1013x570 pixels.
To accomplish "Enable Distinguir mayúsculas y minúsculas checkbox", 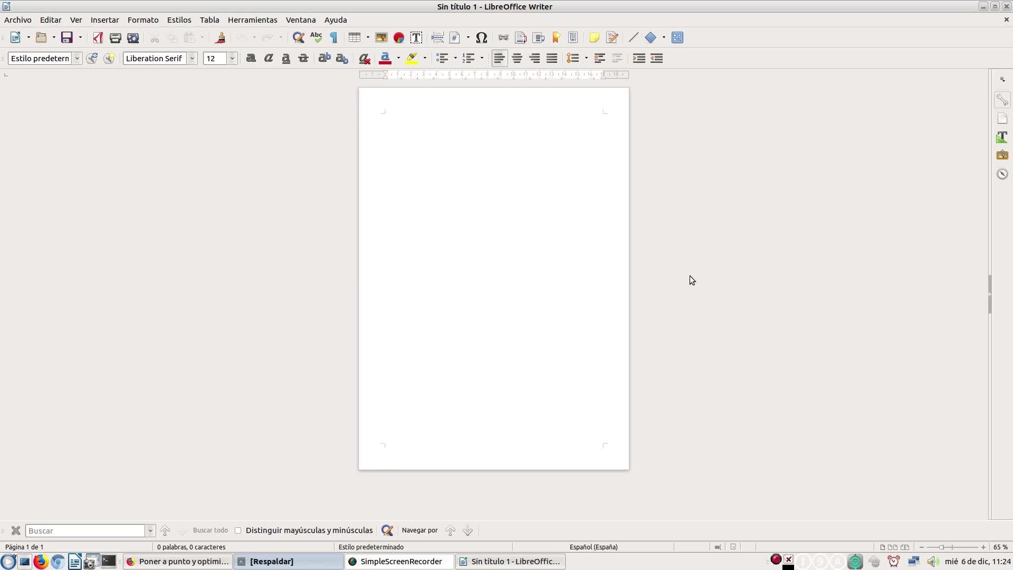I will pyautogui.click(x=238, y=530).
